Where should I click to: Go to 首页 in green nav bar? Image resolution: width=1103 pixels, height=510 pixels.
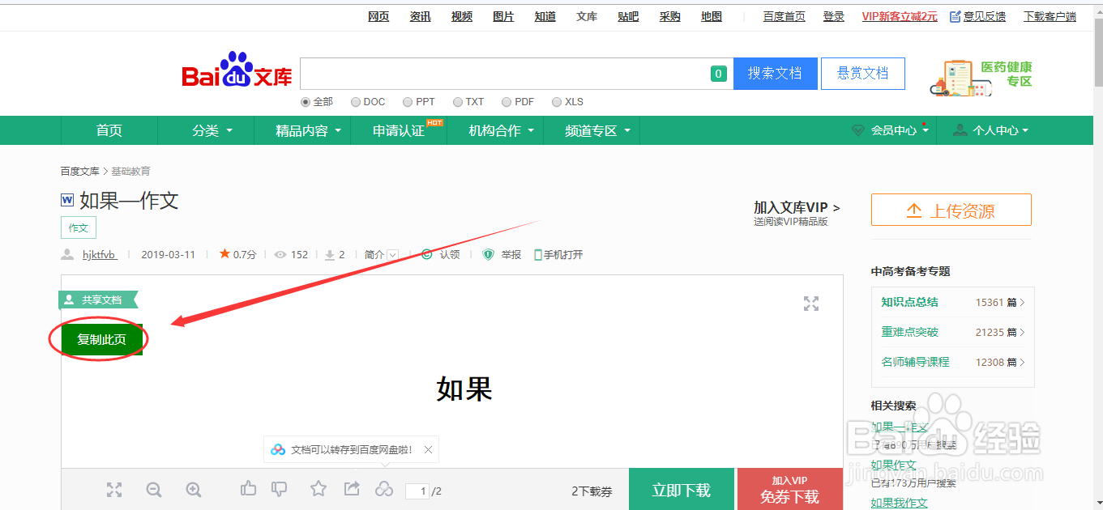109,130
